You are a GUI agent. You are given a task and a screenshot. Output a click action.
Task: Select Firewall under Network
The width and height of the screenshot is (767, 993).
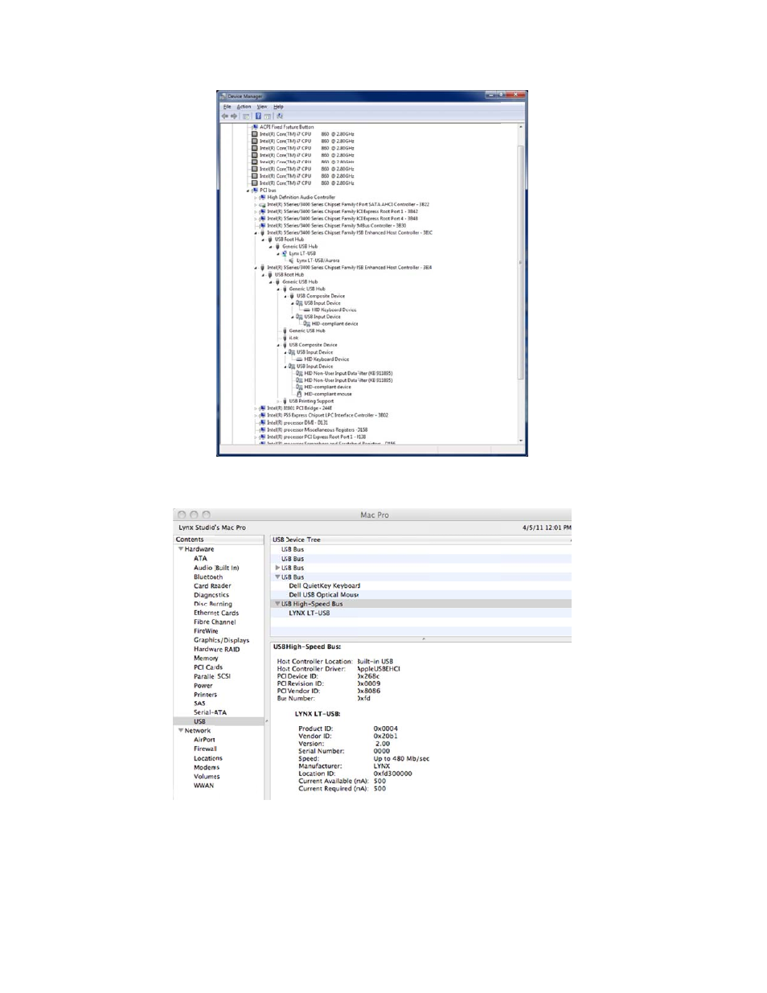[x=205, y=749]
